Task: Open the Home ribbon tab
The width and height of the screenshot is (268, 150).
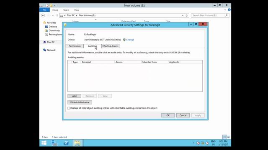Action: [55, 10]
